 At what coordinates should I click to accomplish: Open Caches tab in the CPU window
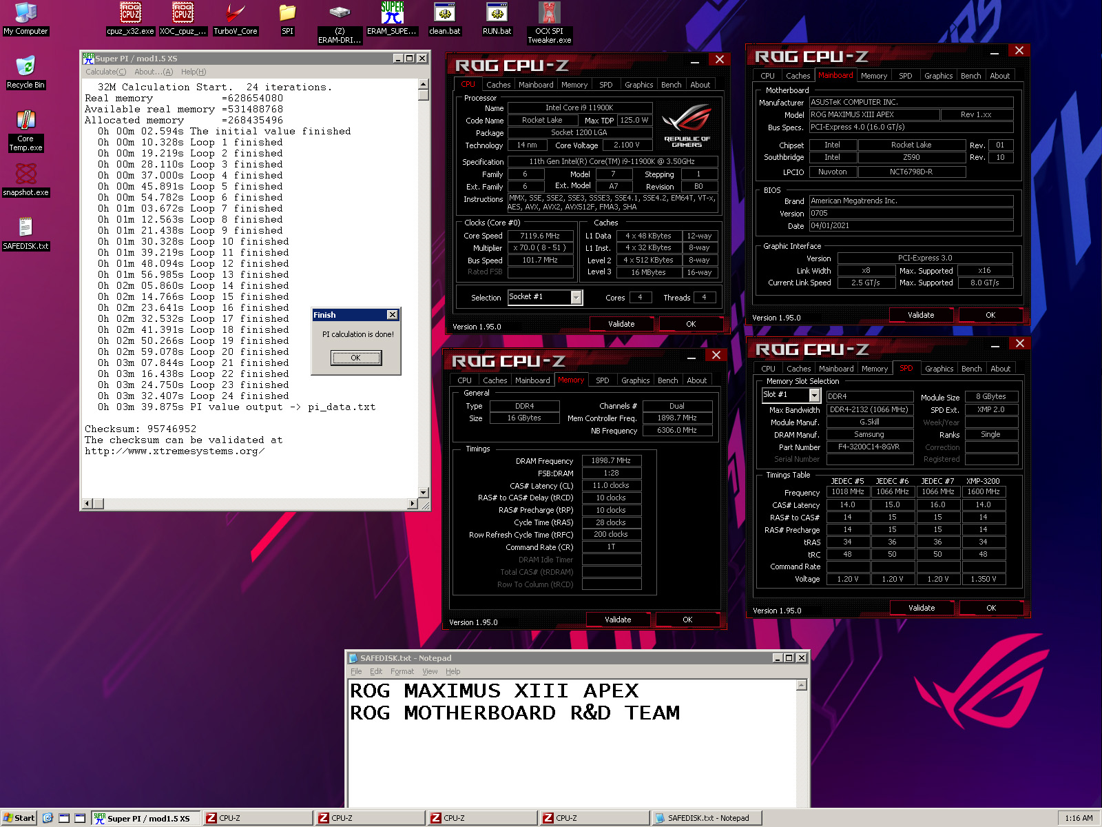498,85
